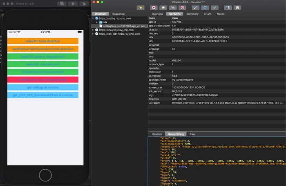Open the Charles Settings gear icon
The width and height of the screenshot is (286, 186).
pos(237,7)
